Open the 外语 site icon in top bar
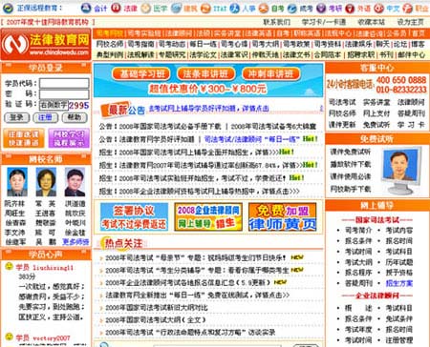Viewport: 430px width, 347px height. [x=350, y=8]
